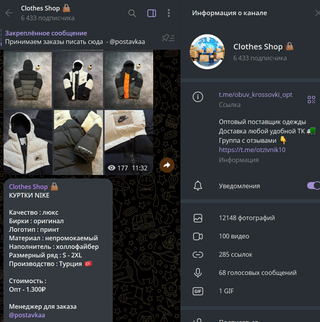Viewport: 320px width, 322px height.
Task: Click the microphone voice messages icon
Action: (x=198, y=273)
